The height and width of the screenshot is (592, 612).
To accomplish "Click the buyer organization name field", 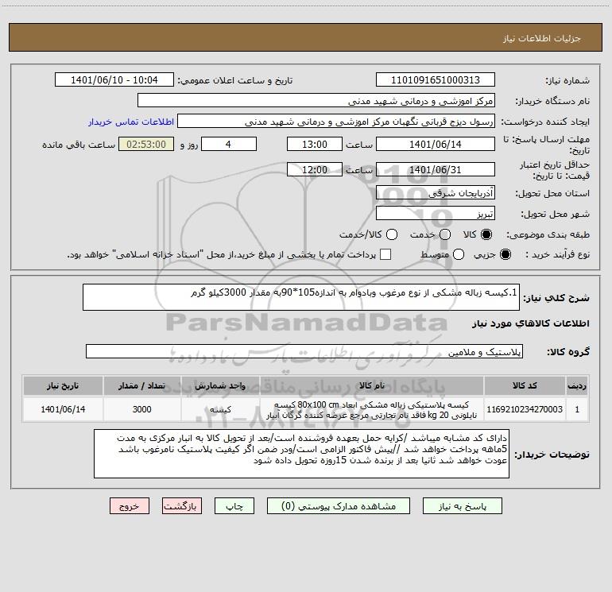I will click(316, 101).
